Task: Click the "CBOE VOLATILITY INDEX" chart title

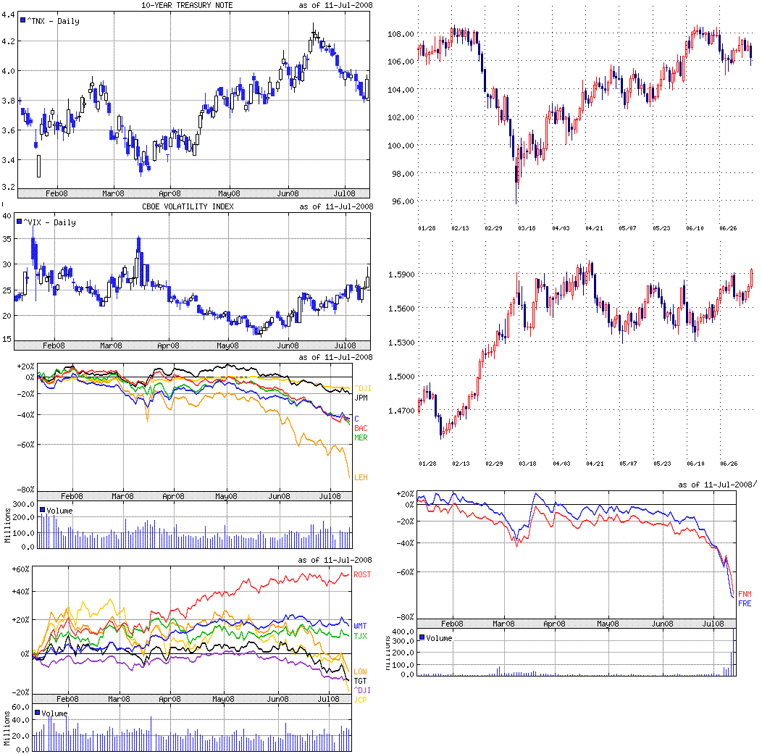Action: point(188,206)
